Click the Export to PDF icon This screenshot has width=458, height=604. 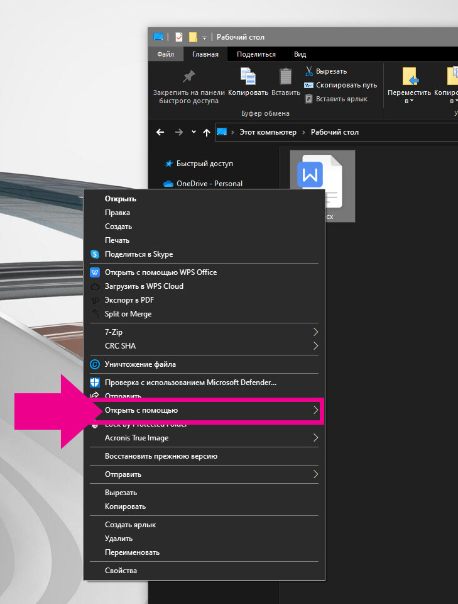(x=95, y=301)
